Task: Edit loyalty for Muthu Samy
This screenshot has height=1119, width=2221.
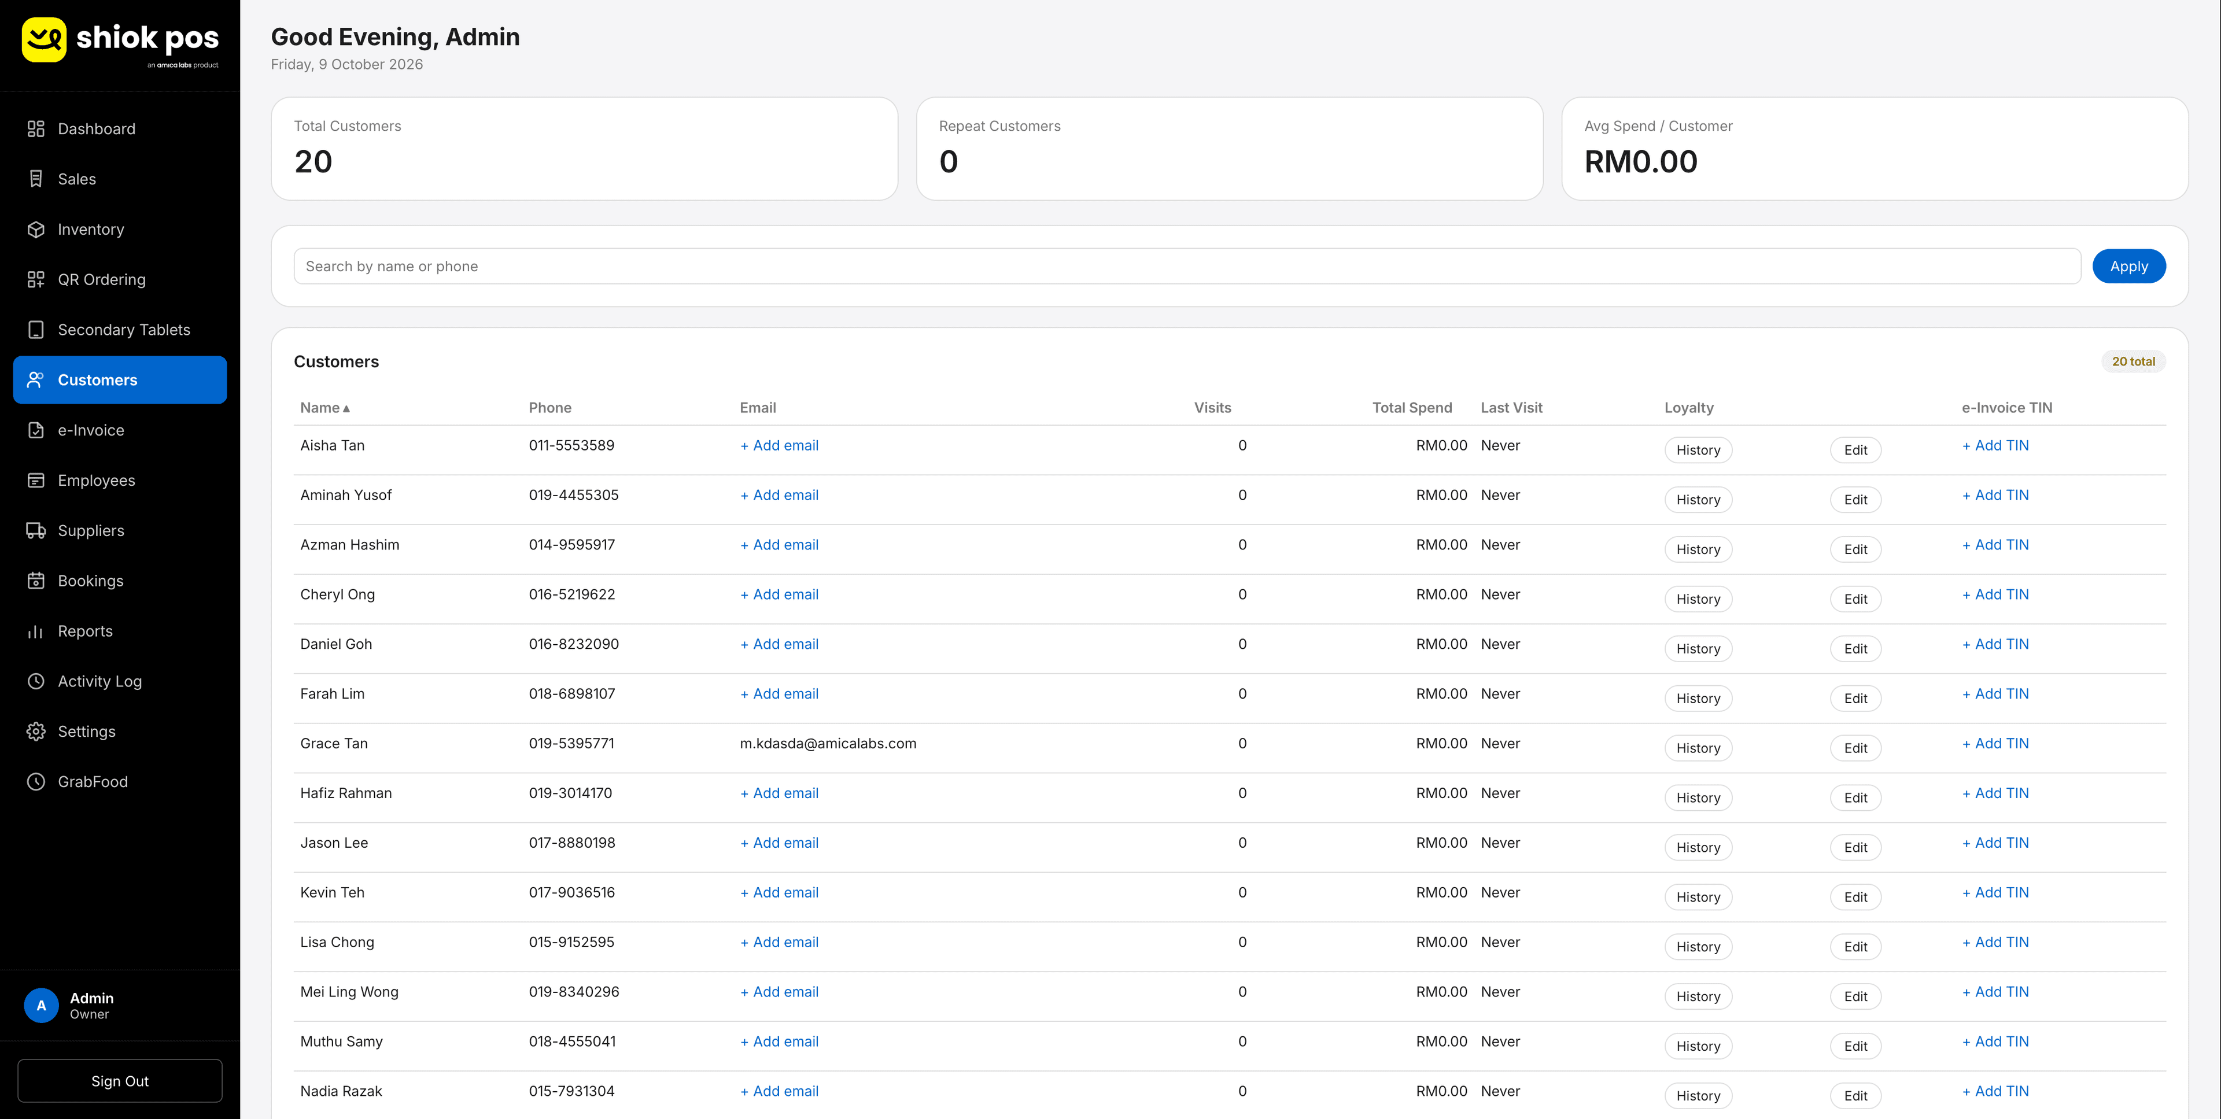Action: click(1855, 1046)
